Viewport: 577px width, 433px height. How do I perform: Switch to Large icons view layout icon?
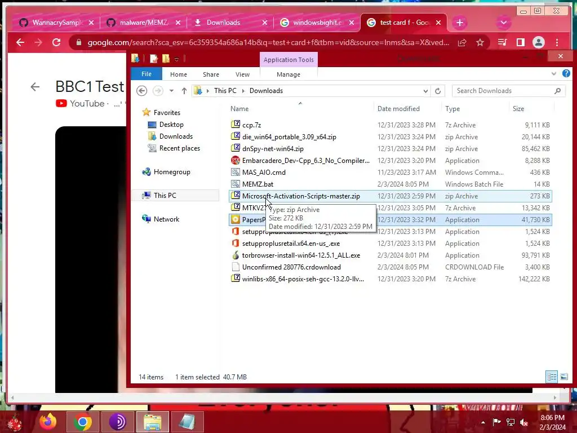[563, 377]
